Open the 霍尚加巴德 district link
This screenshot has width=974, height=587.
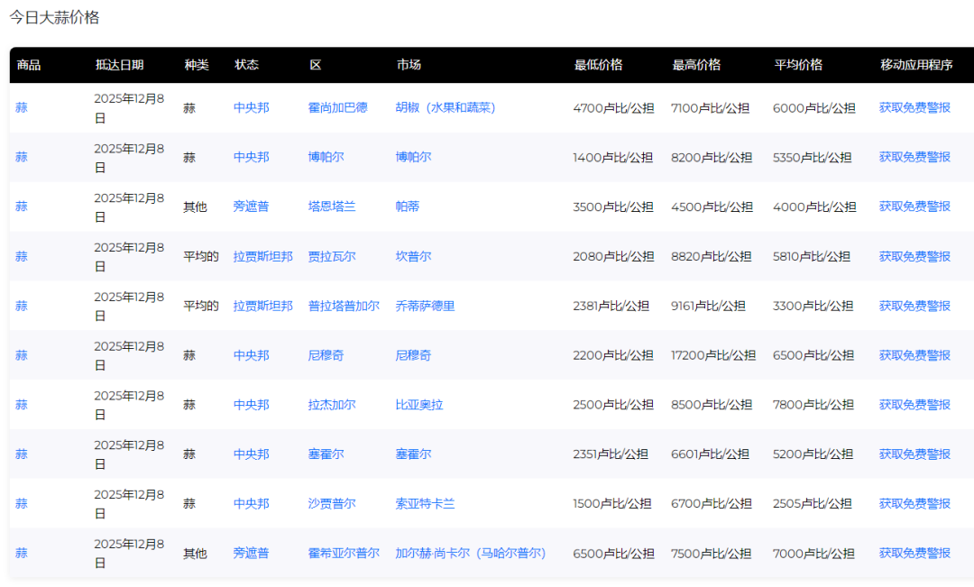click(337, 108)
